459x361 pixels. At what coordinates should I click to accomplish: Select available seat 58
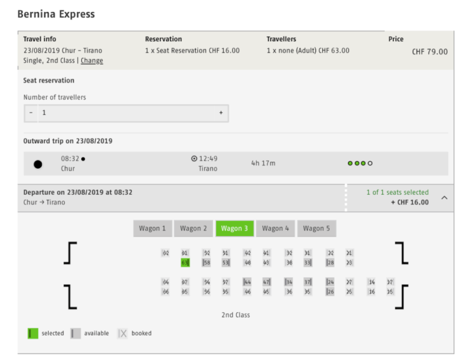coord(206,263)
